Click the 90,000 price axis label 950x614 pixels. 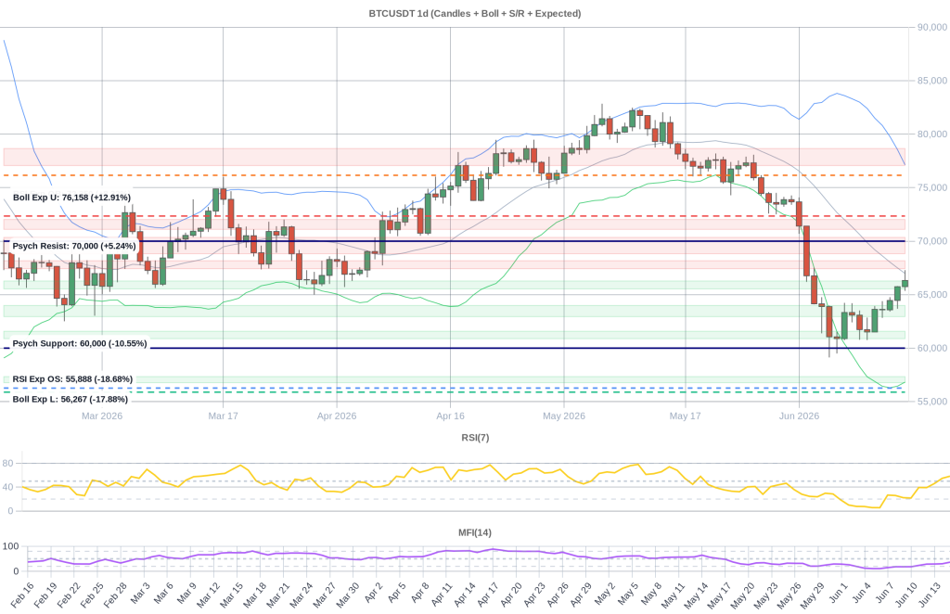click(x=931, y=27)
